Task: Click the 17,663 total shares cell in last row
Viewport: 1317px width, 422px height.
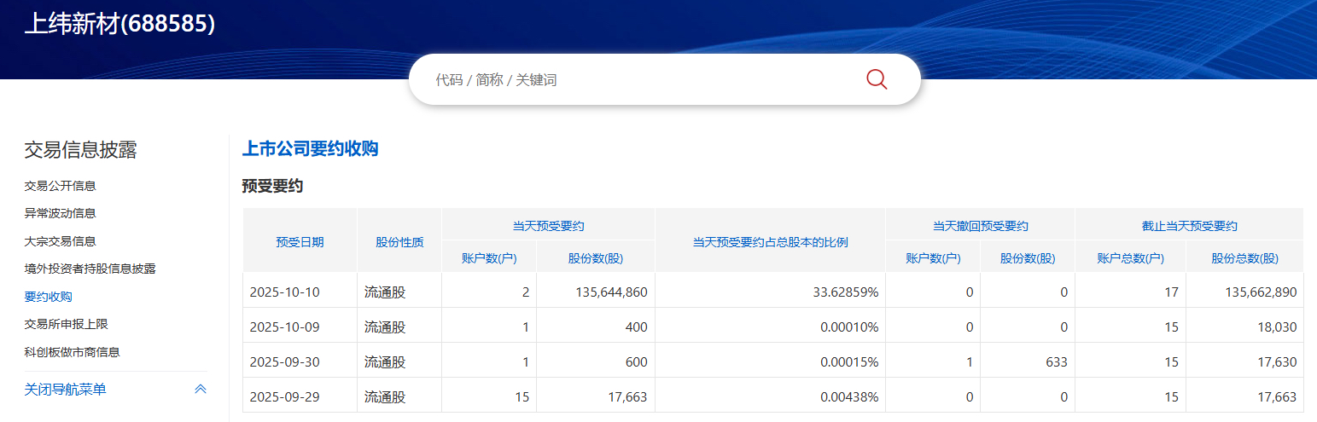Action: coord(1244,396)
